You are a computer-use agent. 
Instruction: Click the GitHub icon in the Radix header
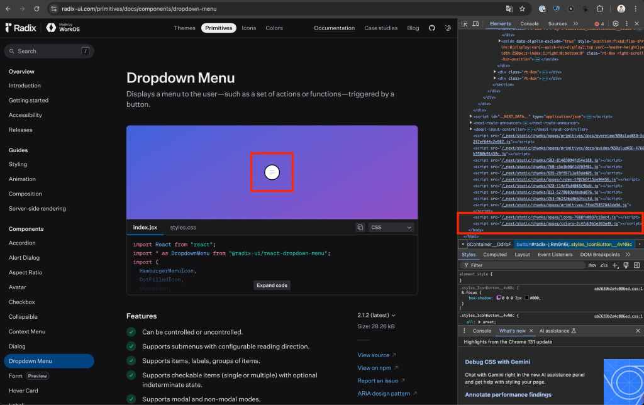(x=431, y=28)
